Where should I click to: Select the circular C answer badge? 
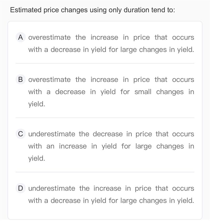[x=20, y=134]
